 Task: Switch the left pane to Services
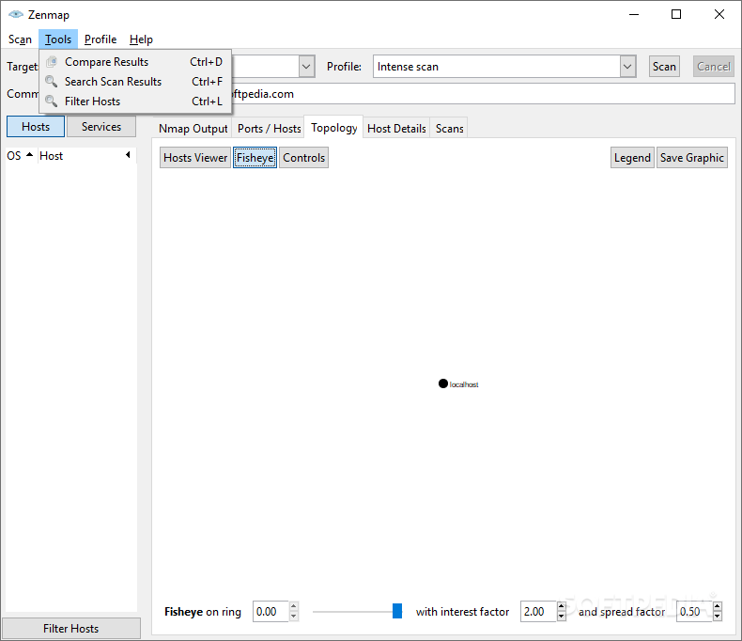tap(101, 127)
